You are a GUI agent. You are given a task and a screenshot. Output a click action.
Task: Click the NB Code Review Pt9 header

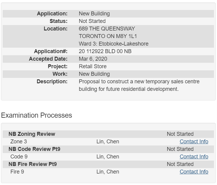[x=34, y=149]
